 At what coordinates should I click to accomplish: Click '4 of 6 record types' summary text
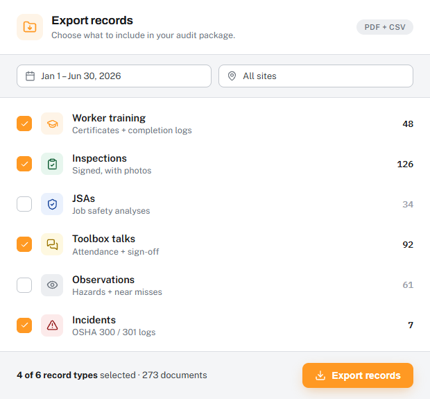click(57, 375)
